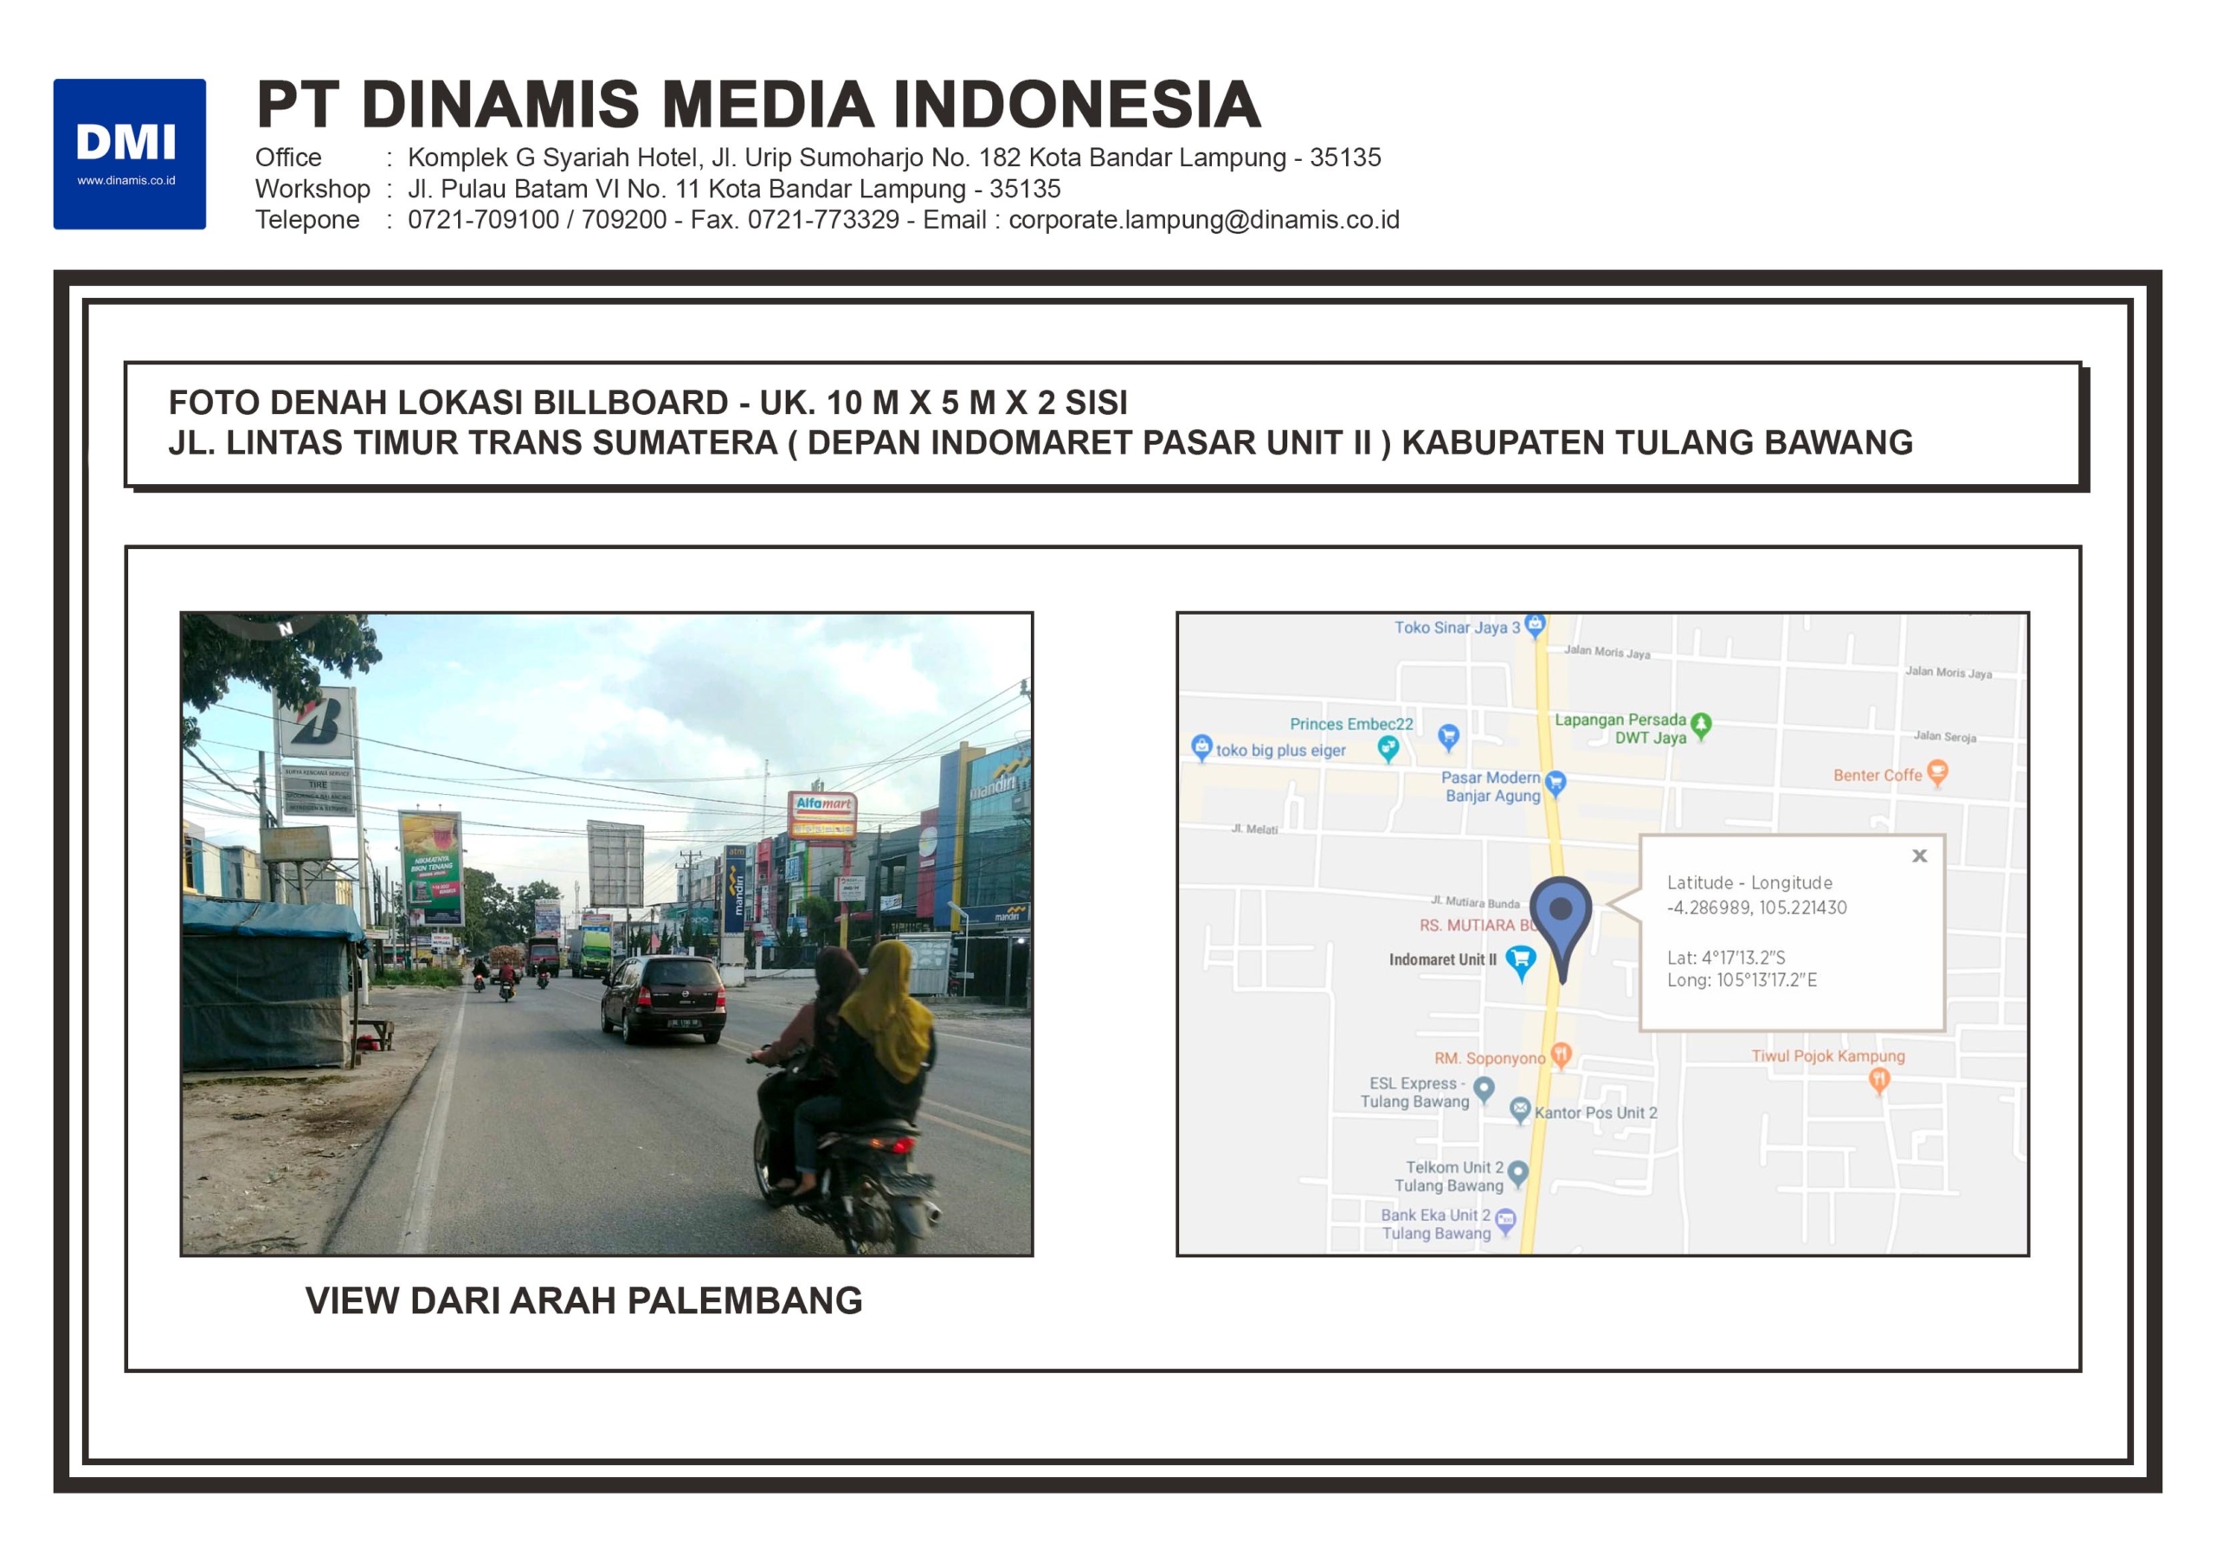Close the Latitude - Longitude popup
The image size is (2216, 1568).
coord(1919,855)
